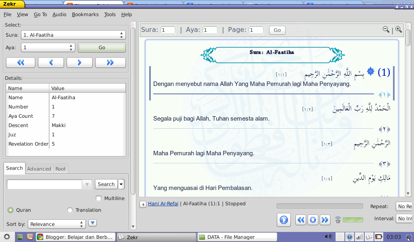414x242 pixels.
Task: Click the volume speaker in system tray
Action: pyautogui.click(x=328, y=237)
